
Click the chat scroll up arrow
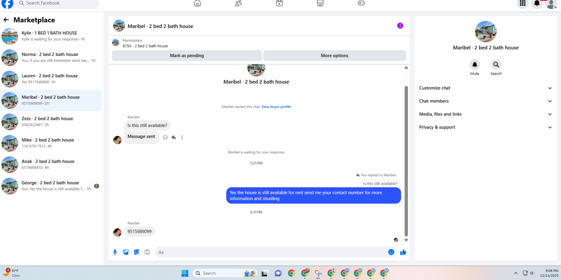406,68
